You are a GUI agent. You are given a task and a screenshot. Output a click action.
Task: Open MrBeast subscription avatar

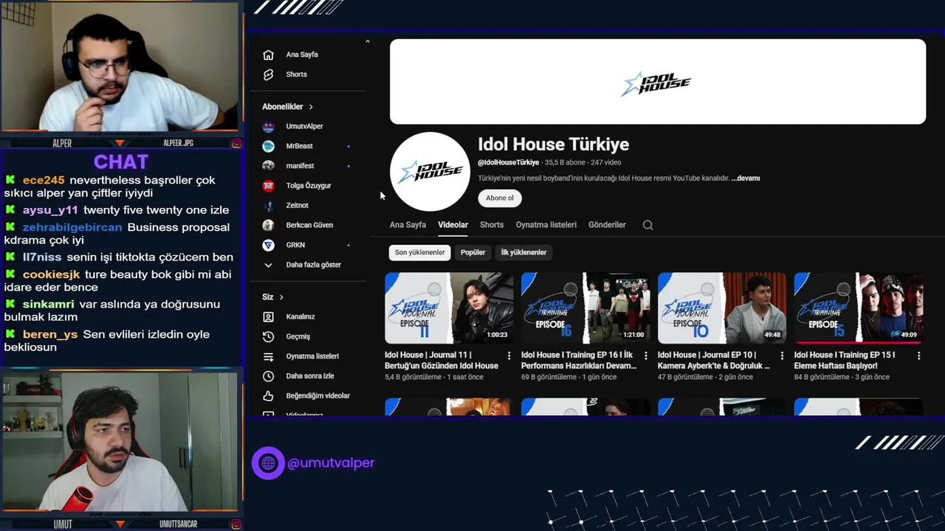pos(269,146)
